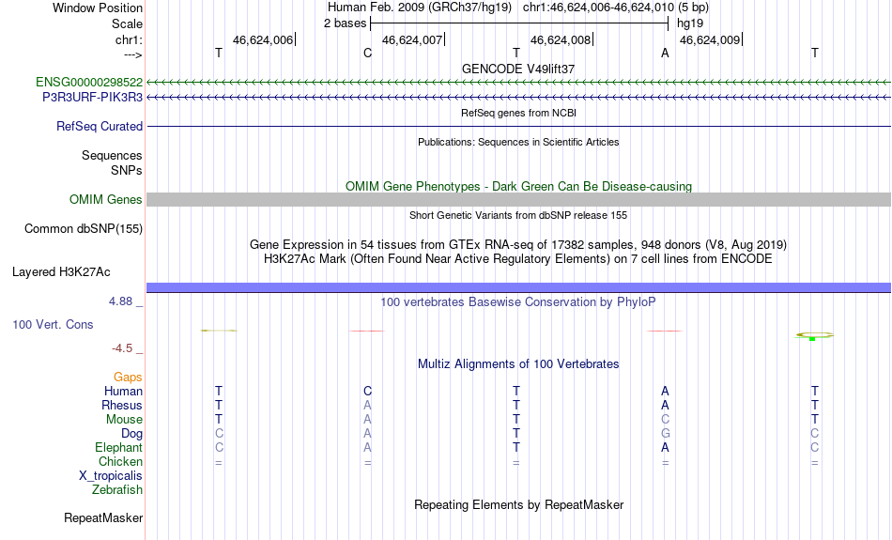Viewport: 892px width, 540px height.
Task: Click the chr1: base position label
Action: [x=130, y=39]
